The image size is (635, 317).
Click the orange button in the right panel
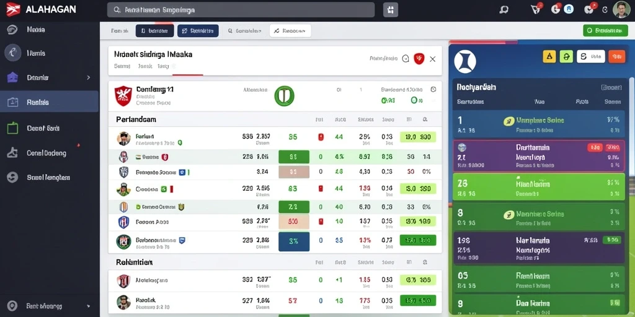(617, 56)
